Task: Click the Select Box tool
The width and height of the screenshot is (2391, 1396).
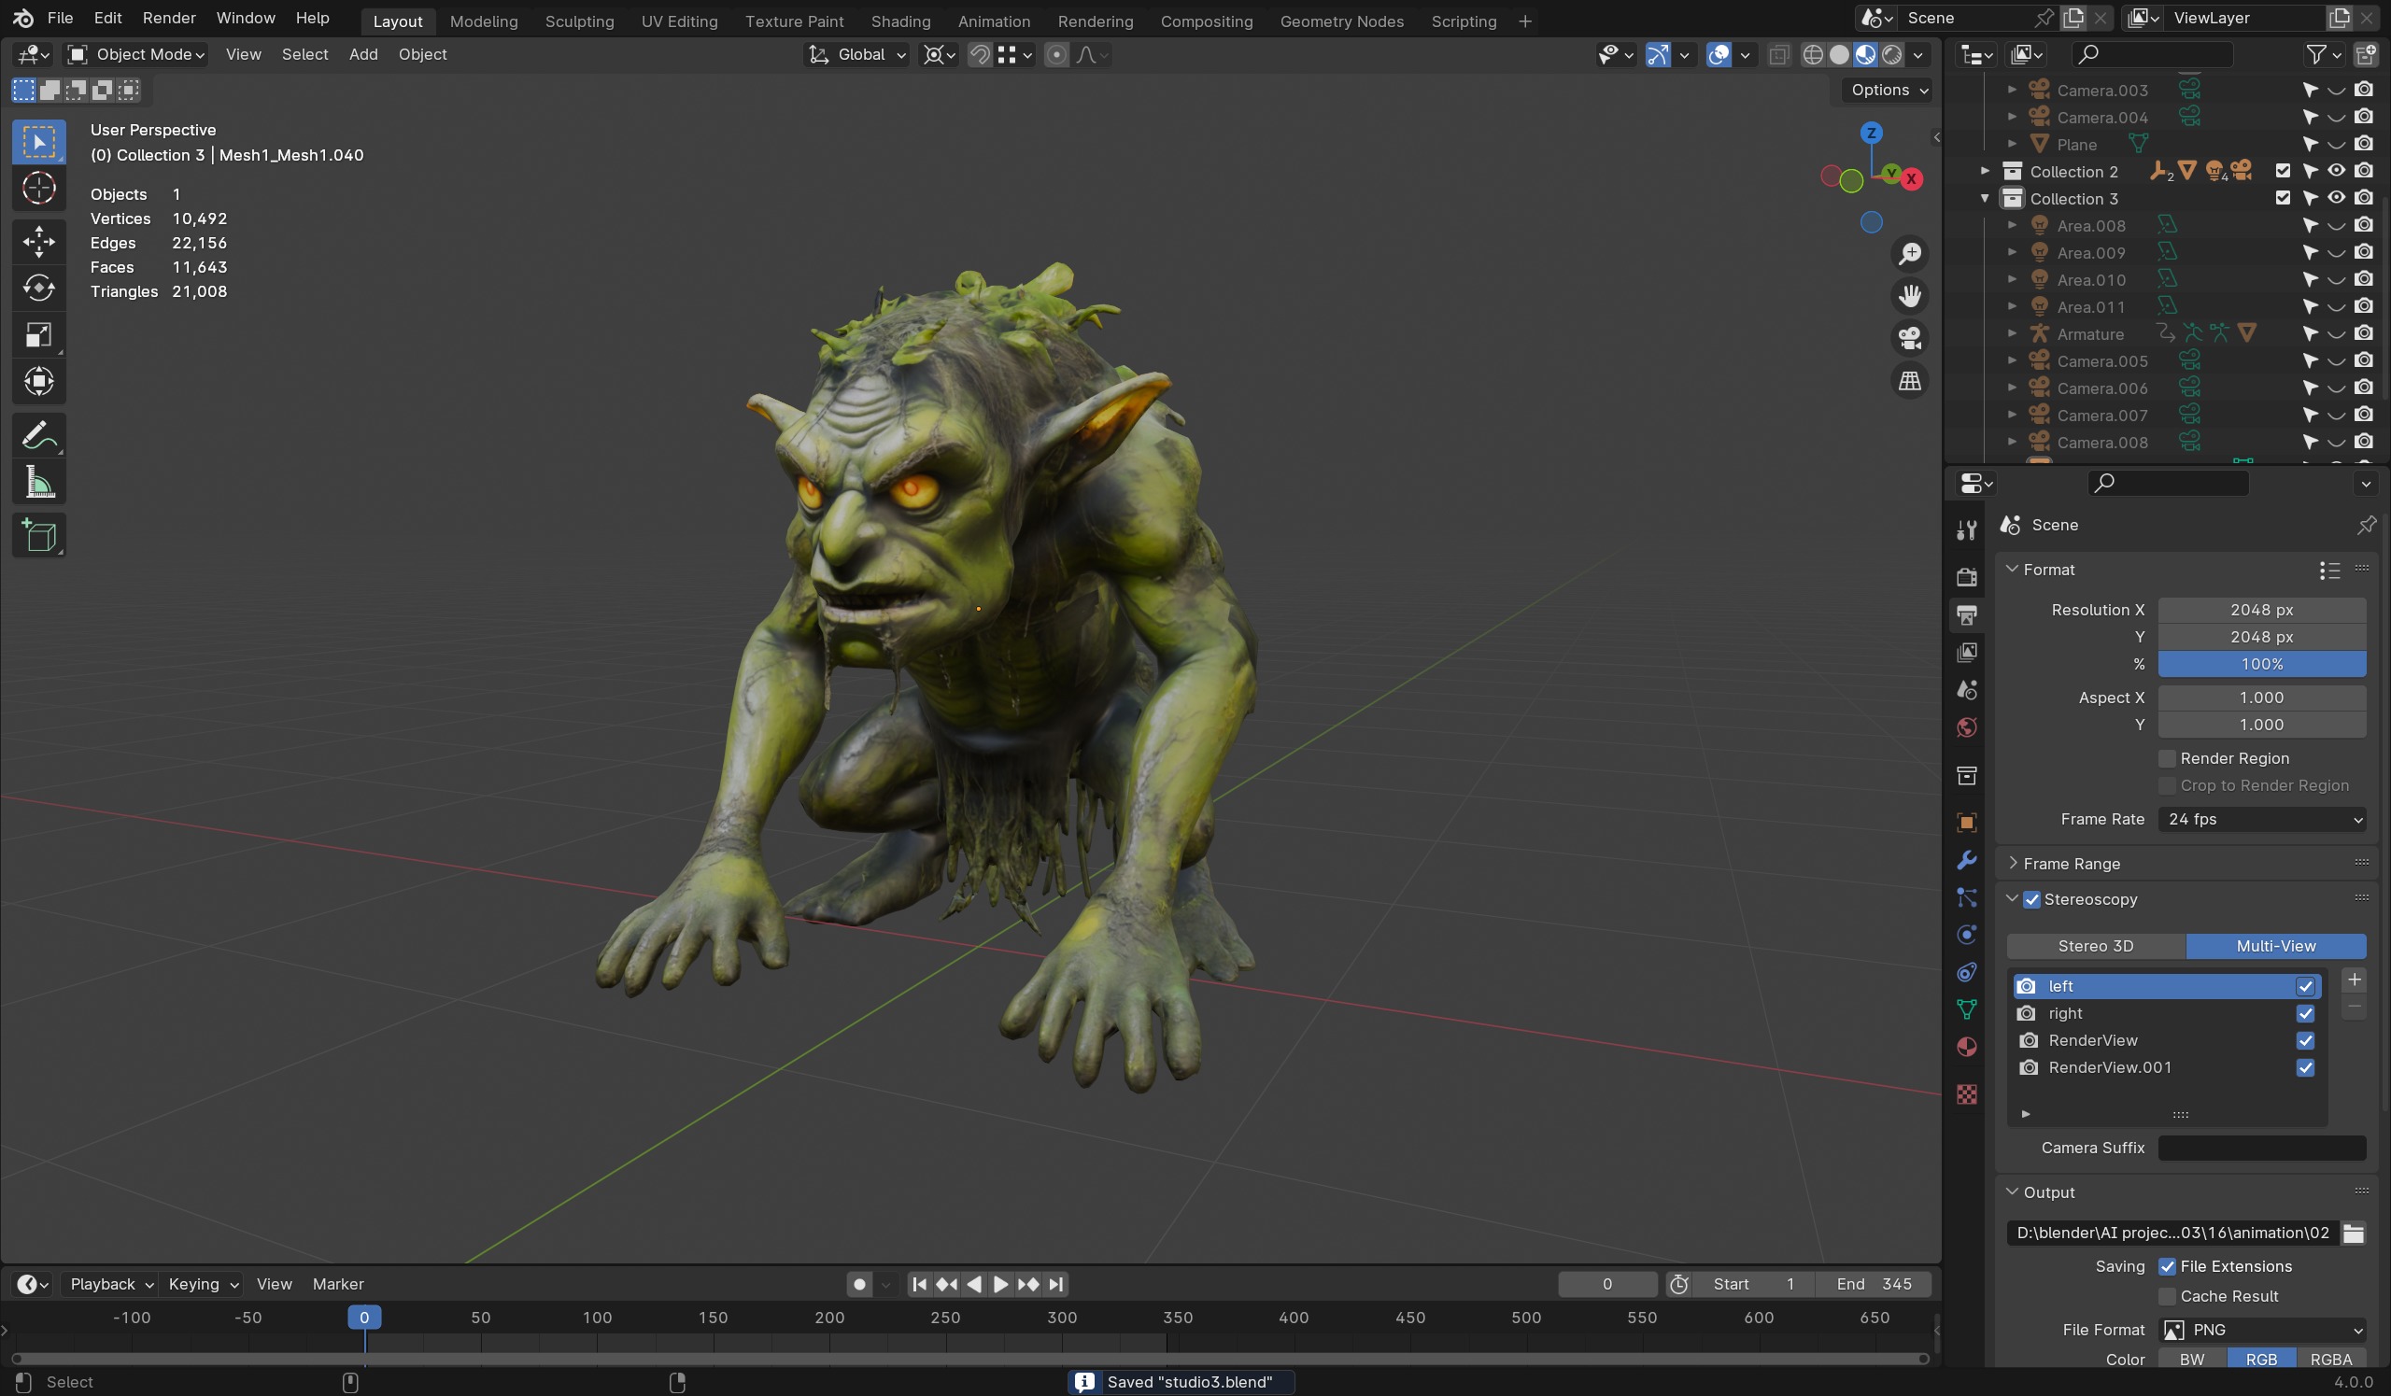Action: (39, 142)
